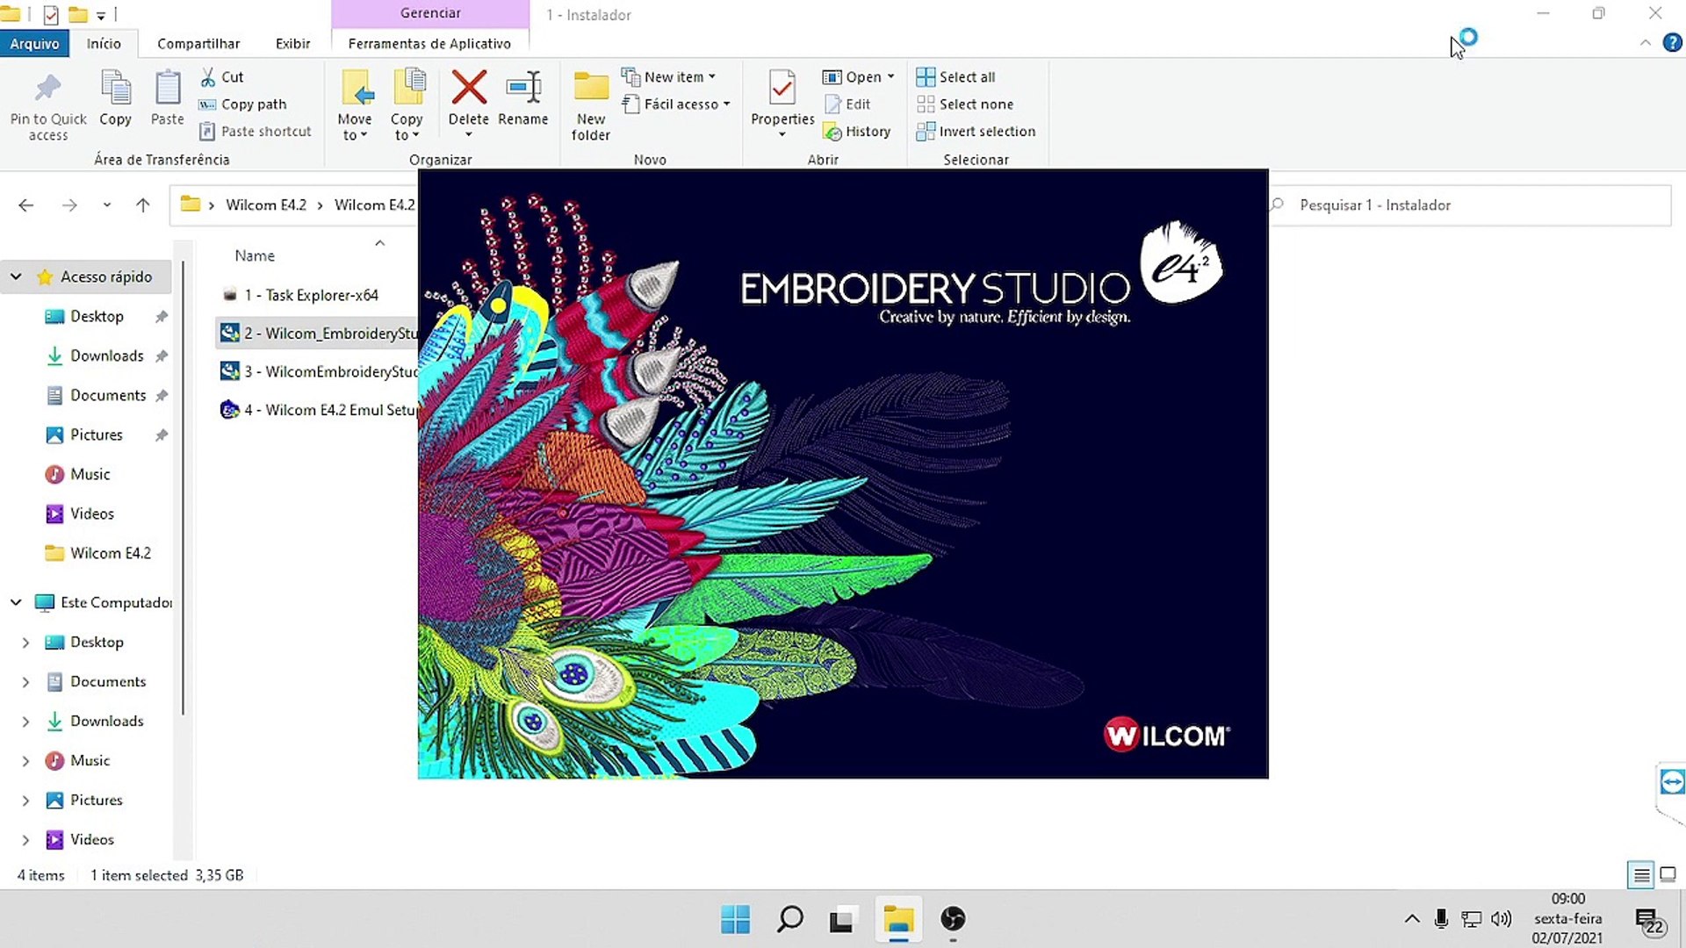Click the New folder icon
1686x948 pixels.
click(x=591, y=88)
